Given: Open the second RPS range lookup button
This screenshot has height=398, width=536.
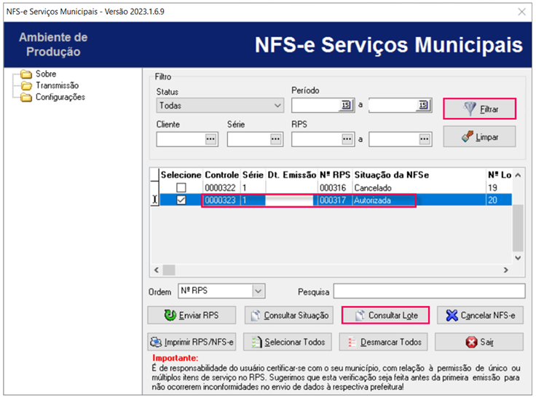Looking at the screenshot, I should 424,138.
